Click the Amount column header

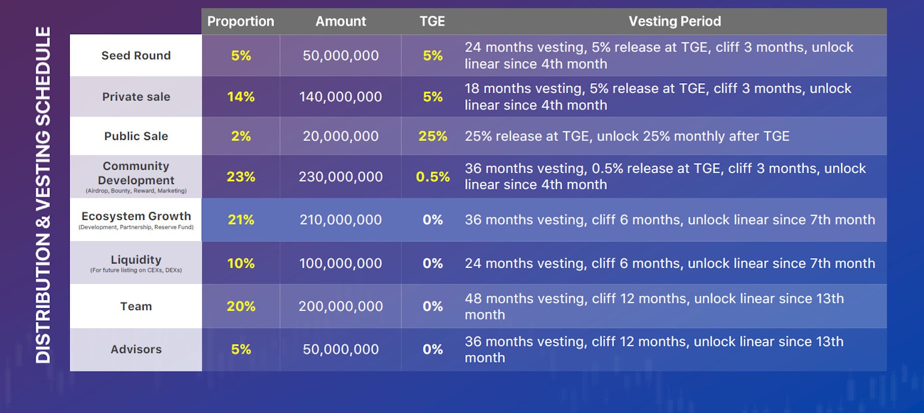point(340,21)
